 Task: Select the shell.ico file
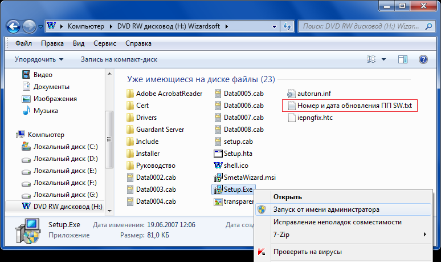[x=231, y=166]
